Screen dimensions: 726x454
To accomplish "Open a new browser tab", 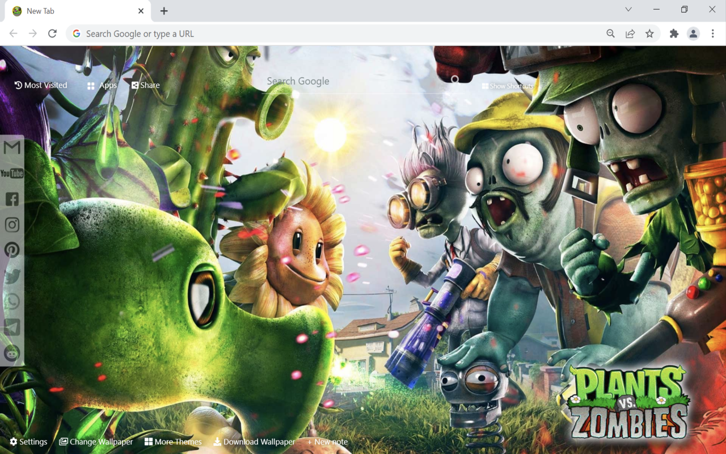I will tap(164, 11).
